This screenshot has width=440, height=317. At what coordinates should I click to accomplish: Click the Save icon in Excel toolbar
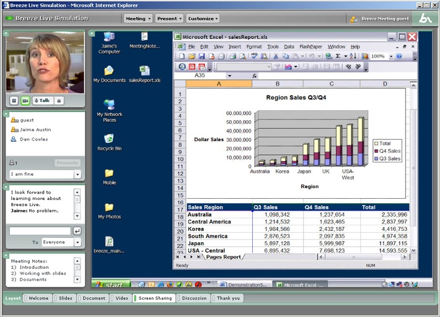point(201,56)
